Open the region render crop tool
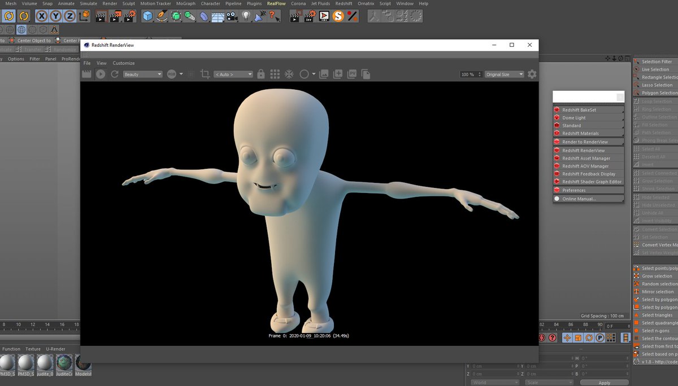Image resolution: width=678 pixels, height=386 pixels. point(205,74)
